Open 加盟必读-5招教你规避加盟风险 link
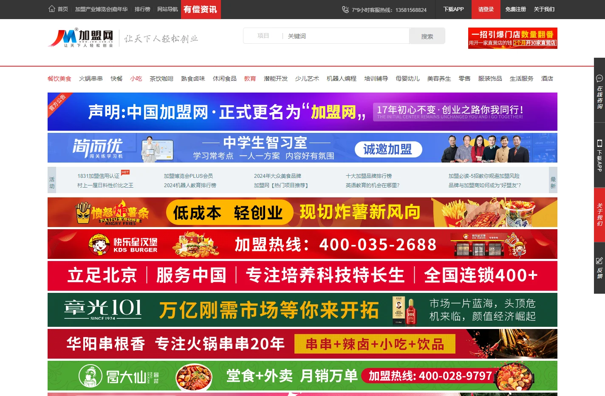Screen dimensions: 605x396 (484, 176)
